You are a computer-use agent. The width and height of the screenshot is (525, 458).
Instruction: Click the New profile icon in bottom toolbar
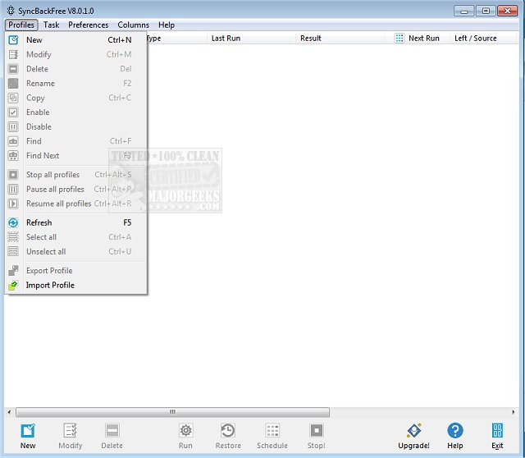28,430
